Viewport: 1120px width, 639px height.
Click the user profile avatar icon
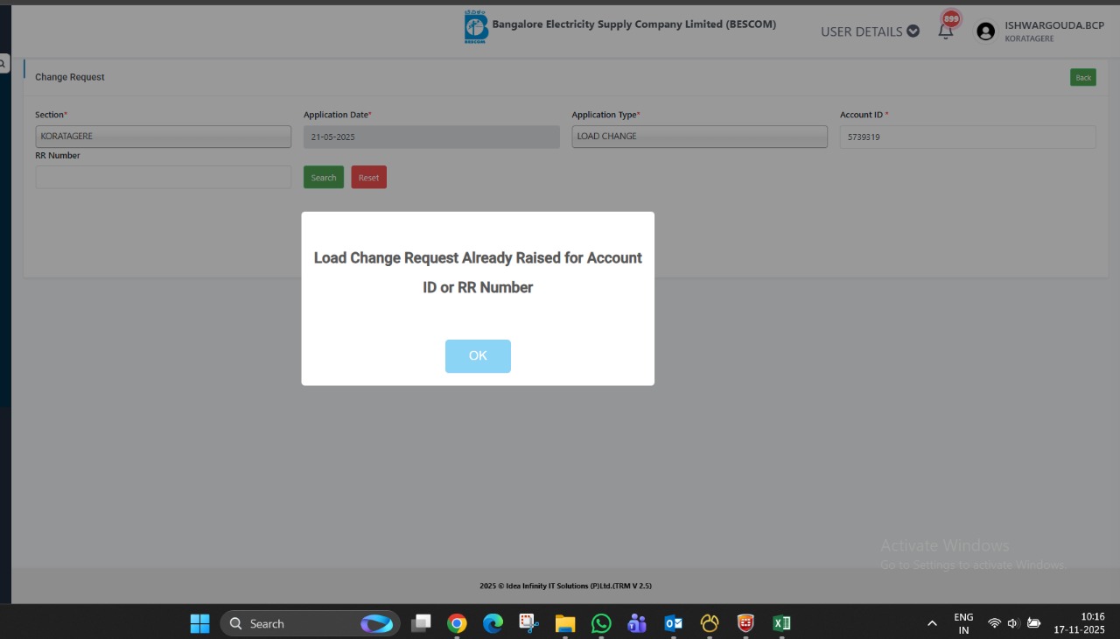pyautogui.click(x=985, y=32)
